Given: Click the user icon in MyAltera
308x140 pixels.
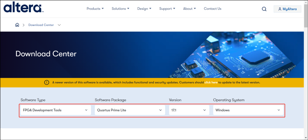Looking at the screenshot, I should [x=280, y=9].
